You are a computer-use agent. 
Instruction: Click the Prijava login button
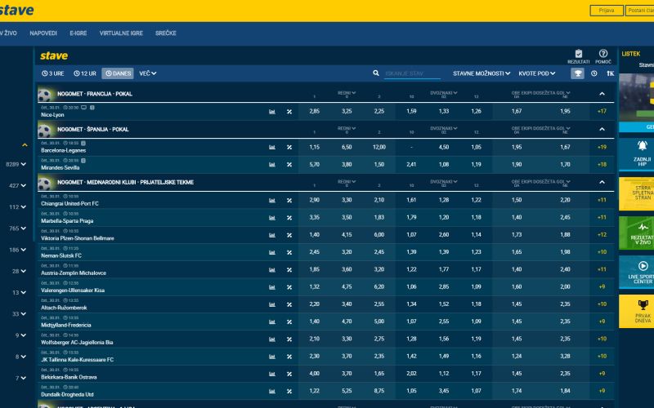[607, 11]
